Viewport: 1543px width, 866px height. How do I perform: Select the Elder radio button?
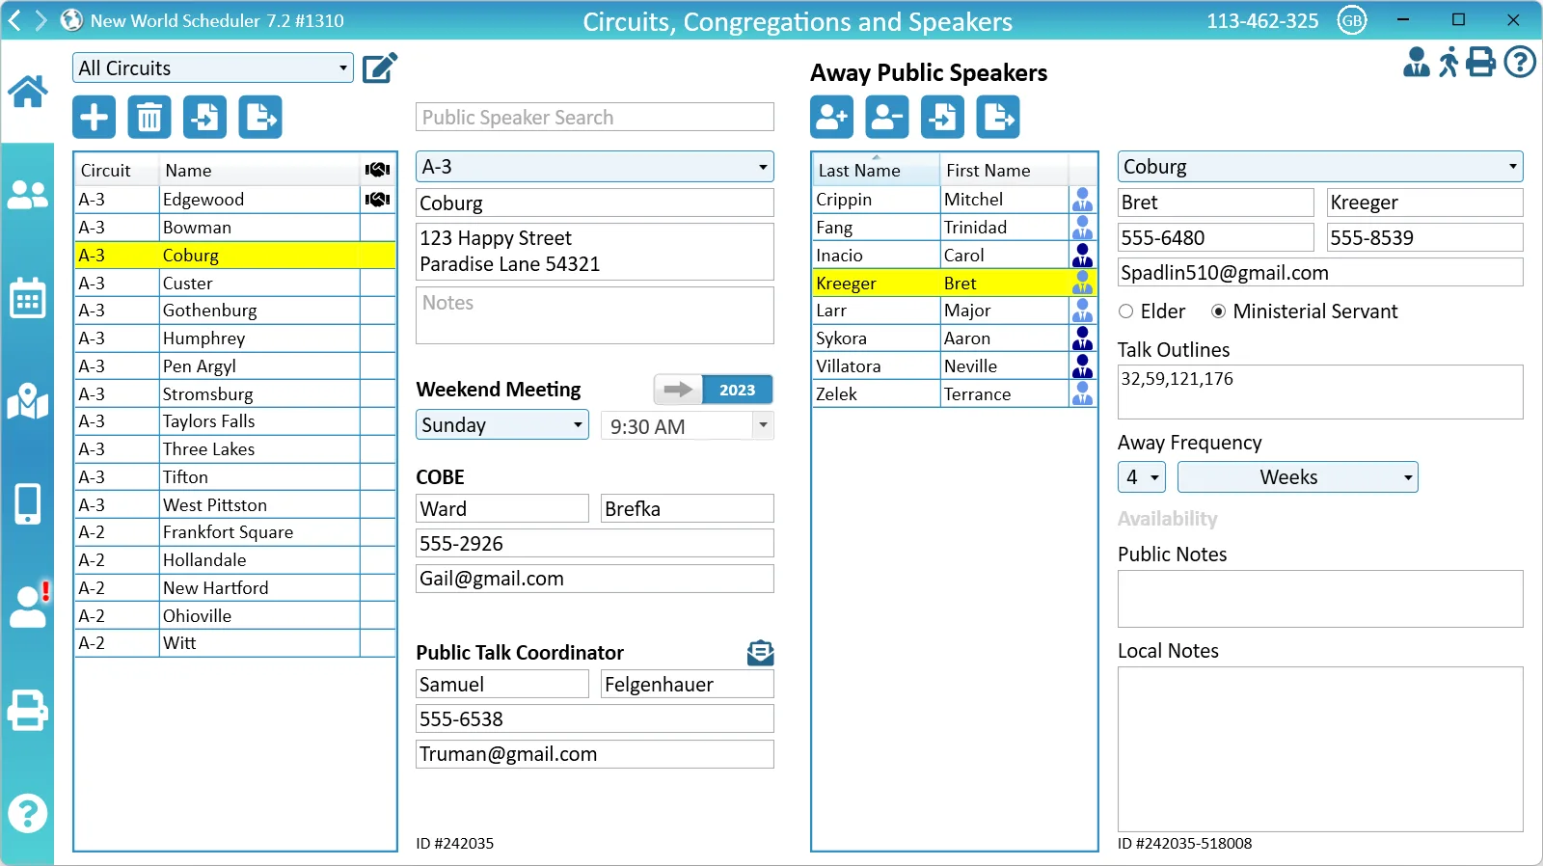tap(1125, 311)
